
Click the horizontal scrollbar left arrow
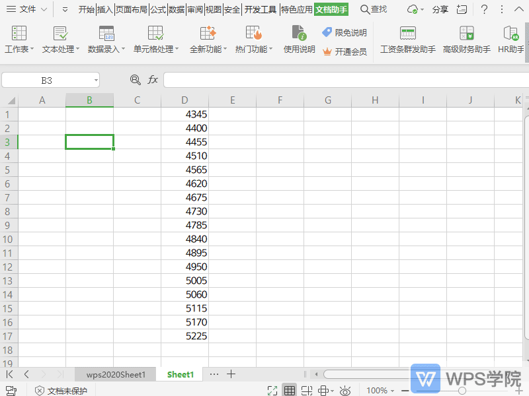click(x=316, y=374)
